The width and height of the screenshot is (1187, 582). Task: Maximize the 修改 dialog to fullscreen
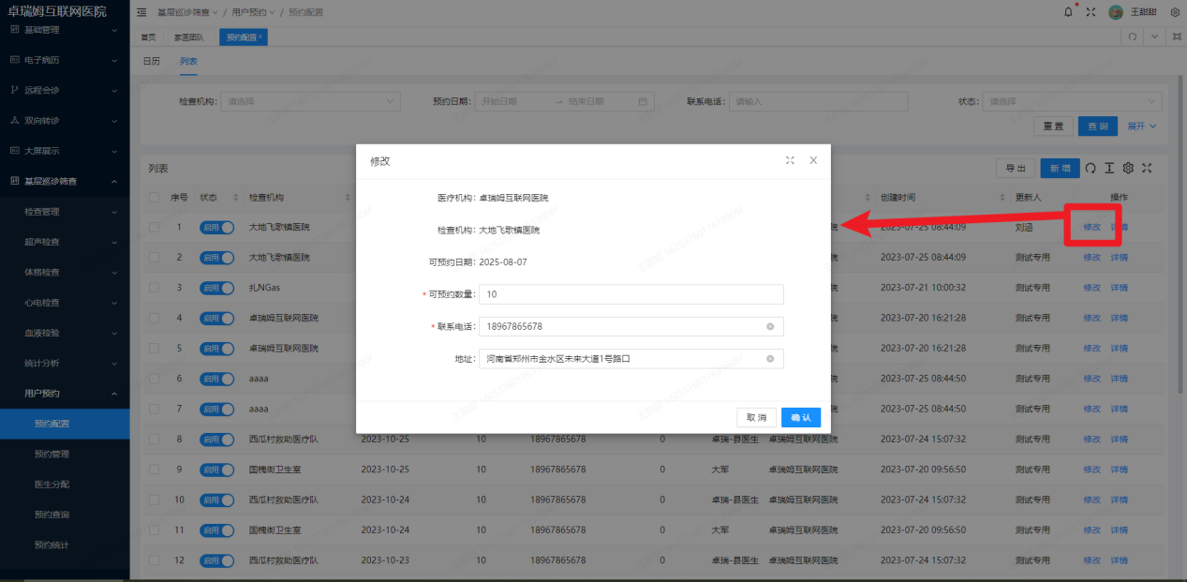coord(791,160)
